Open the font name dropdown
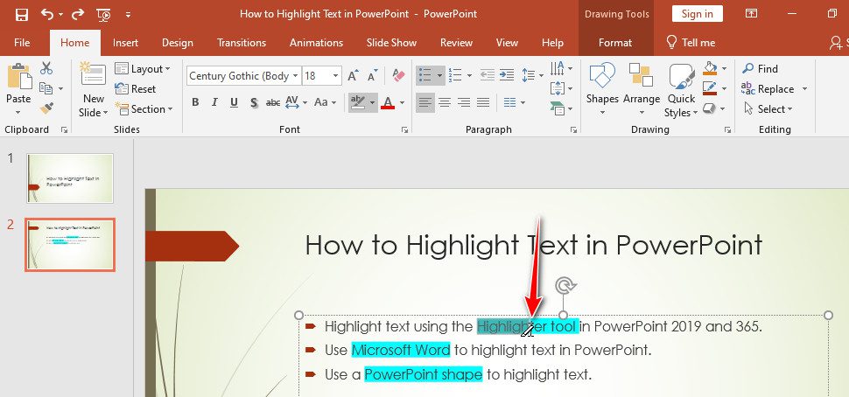Screen dimensions: 849x397 [x=296, y=76]
